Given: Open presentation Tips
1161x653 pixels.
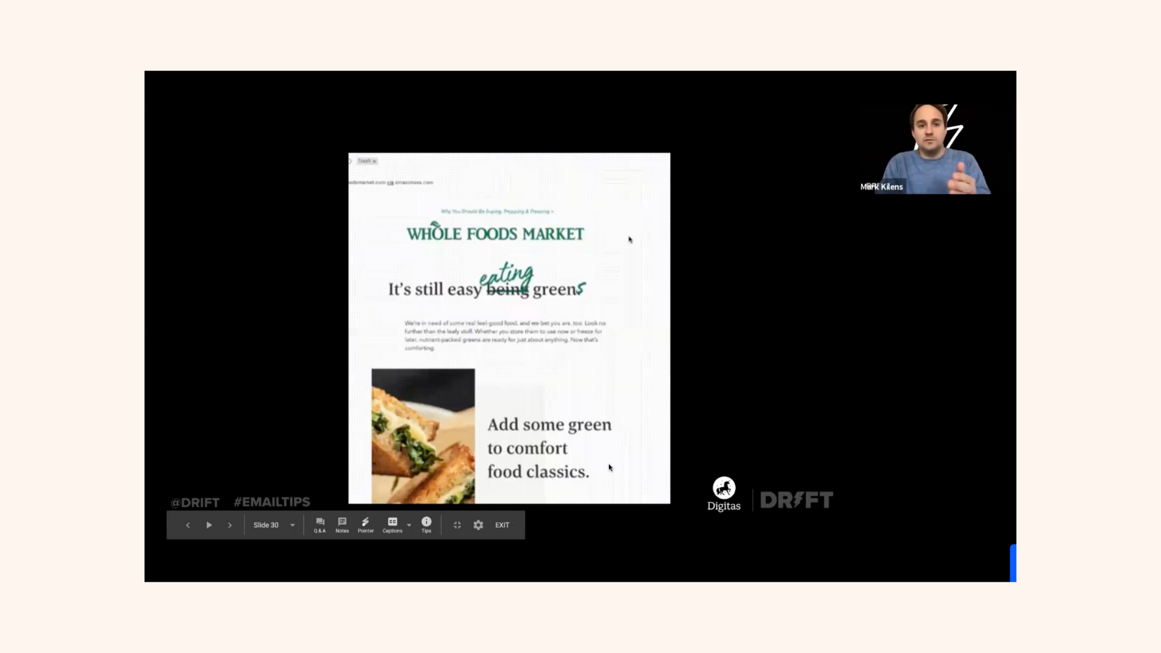Looking at the screenshot, I should 426,525.
